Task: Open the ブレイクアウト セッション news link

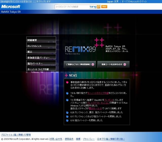Action: pos(98,103)
